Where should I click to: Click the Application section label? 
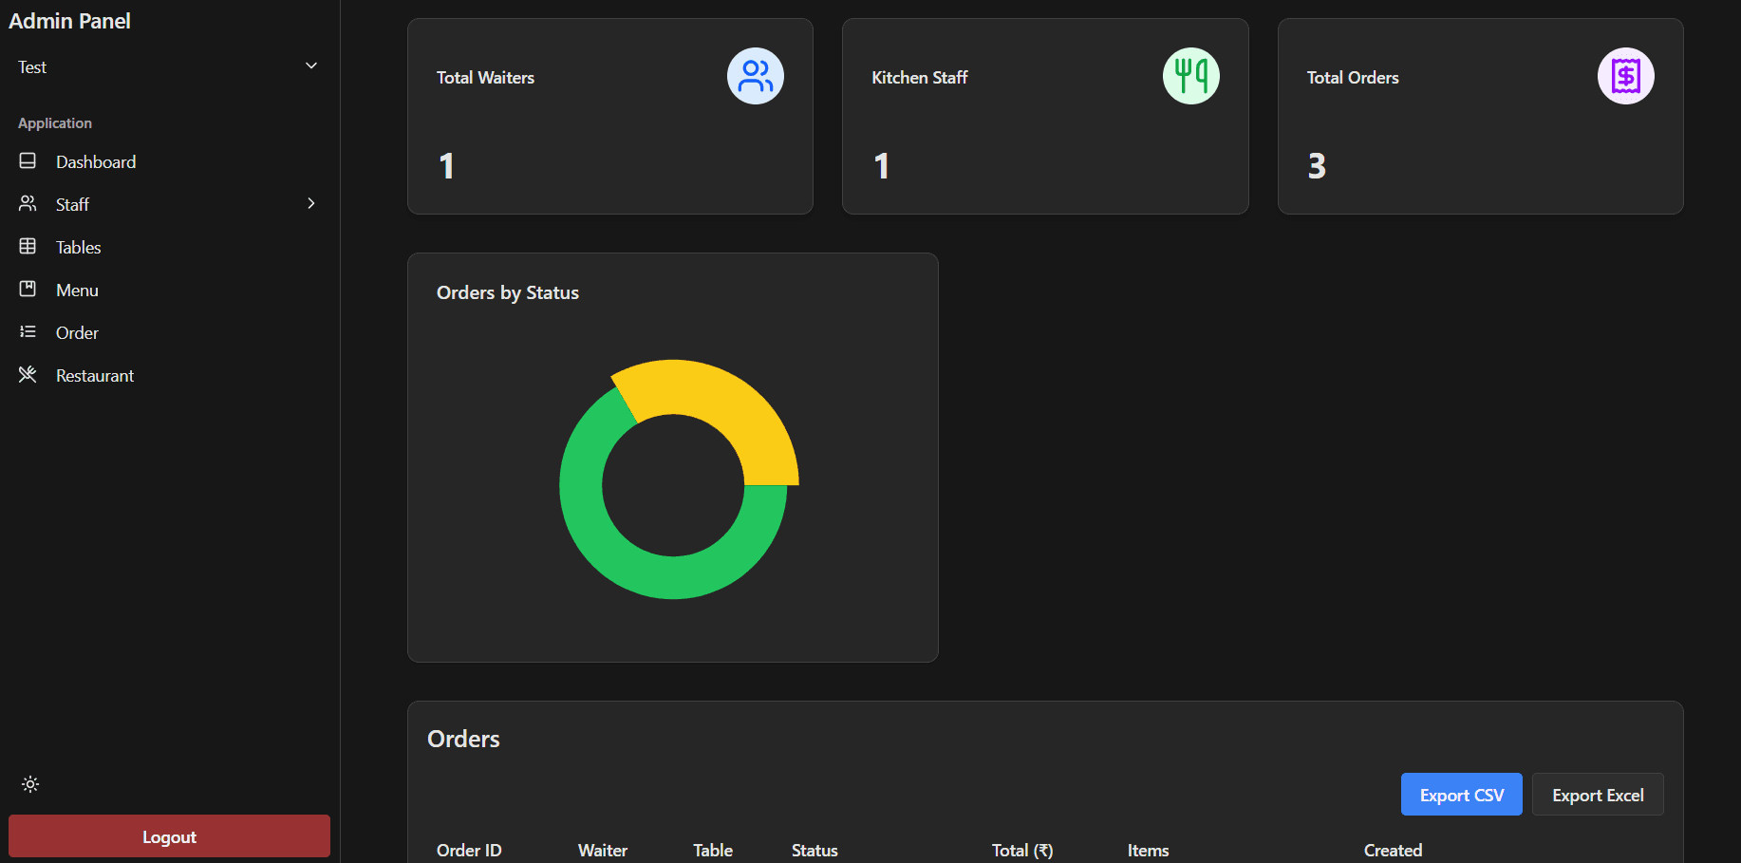pyautogui.click(x=55, y=123)
